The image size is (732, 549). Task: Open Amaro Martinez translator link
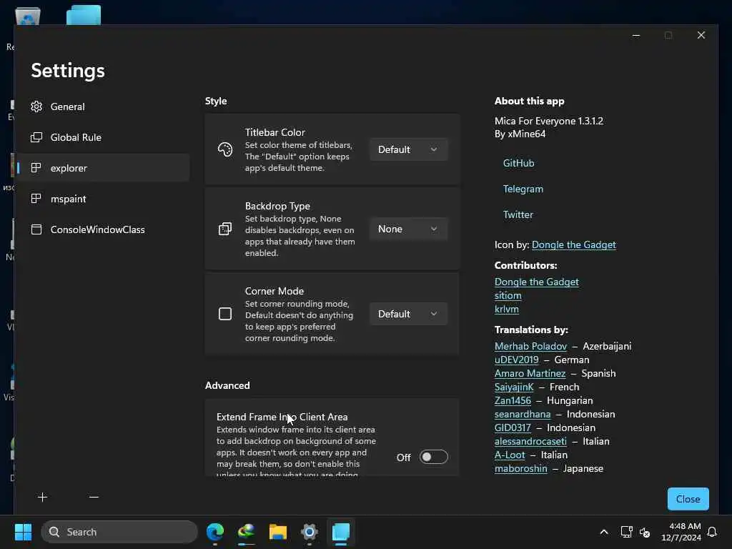pos(530,373)
